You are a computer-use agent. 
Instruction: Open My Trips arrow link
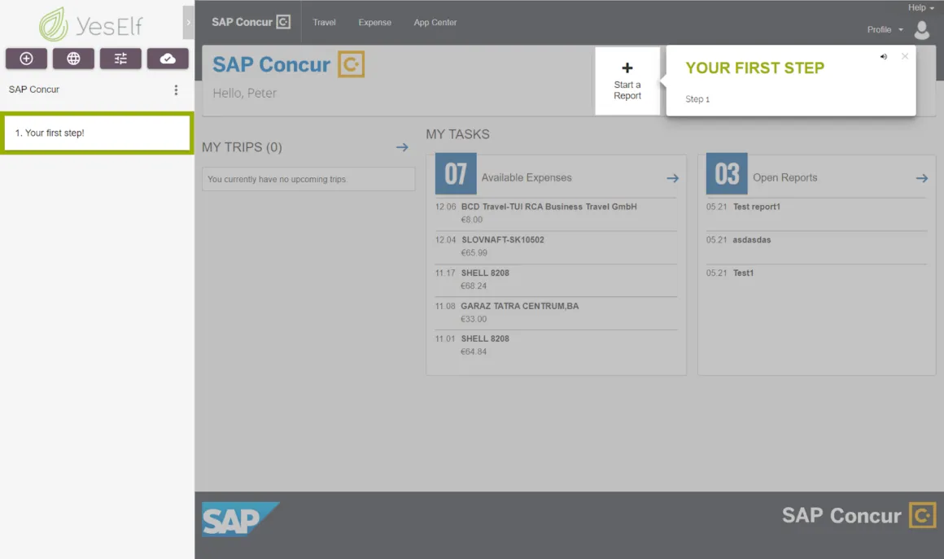pos(402,147)
